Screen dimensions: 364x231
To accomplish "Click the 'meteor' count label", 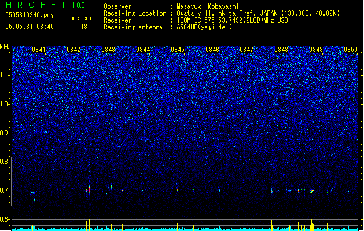I will (82, 18).
